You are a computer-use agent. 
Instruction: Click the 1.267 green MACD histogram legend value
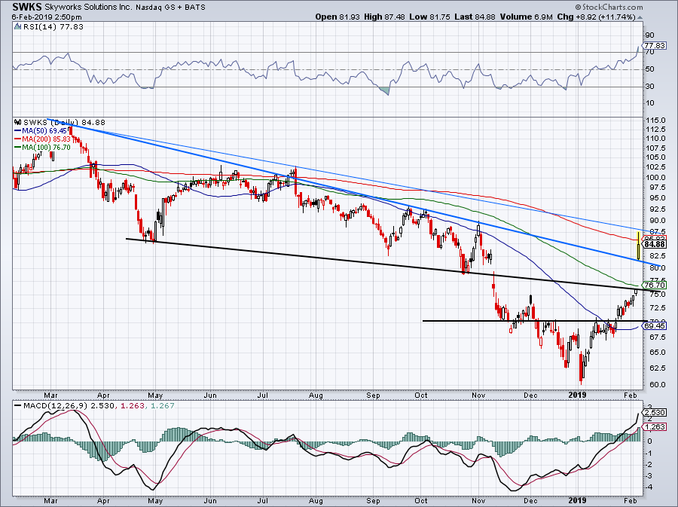pos(162,406)
